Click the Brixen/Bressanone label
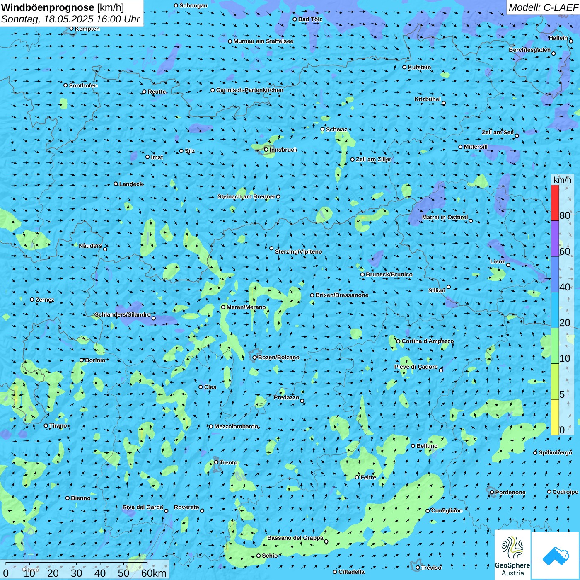 (x=342, y=295)
